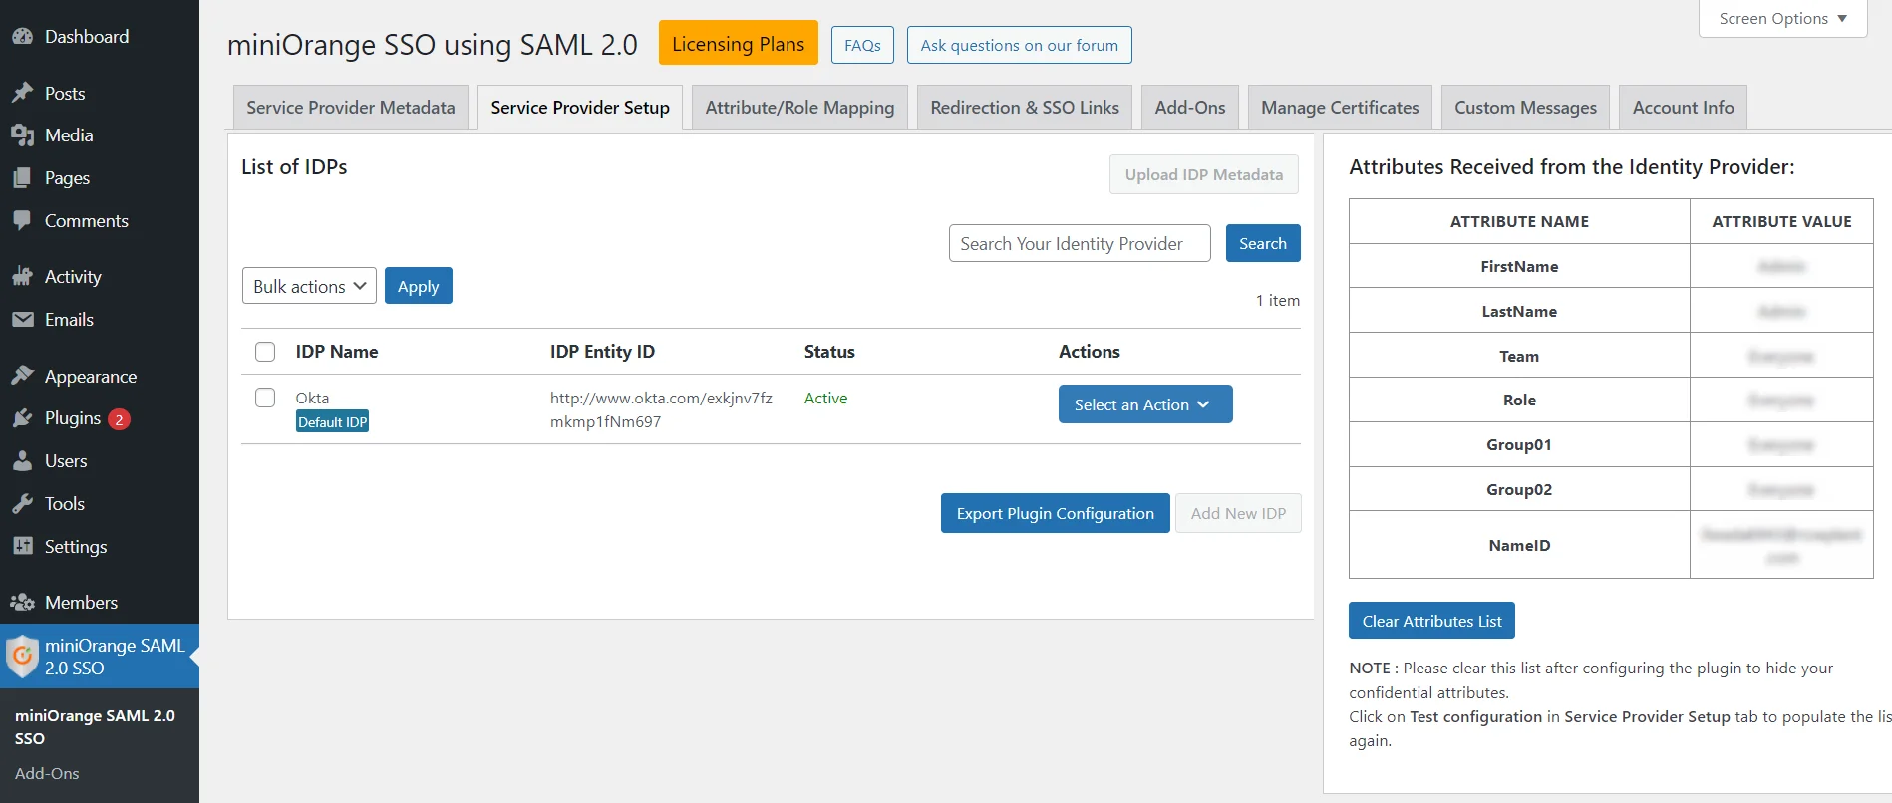Open the Attribute/Role Mapping tab

point(799,108)
